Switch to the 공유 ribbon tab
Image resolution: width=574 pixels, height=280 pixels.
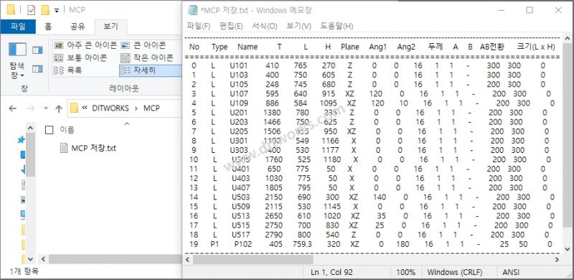[77, 27]
